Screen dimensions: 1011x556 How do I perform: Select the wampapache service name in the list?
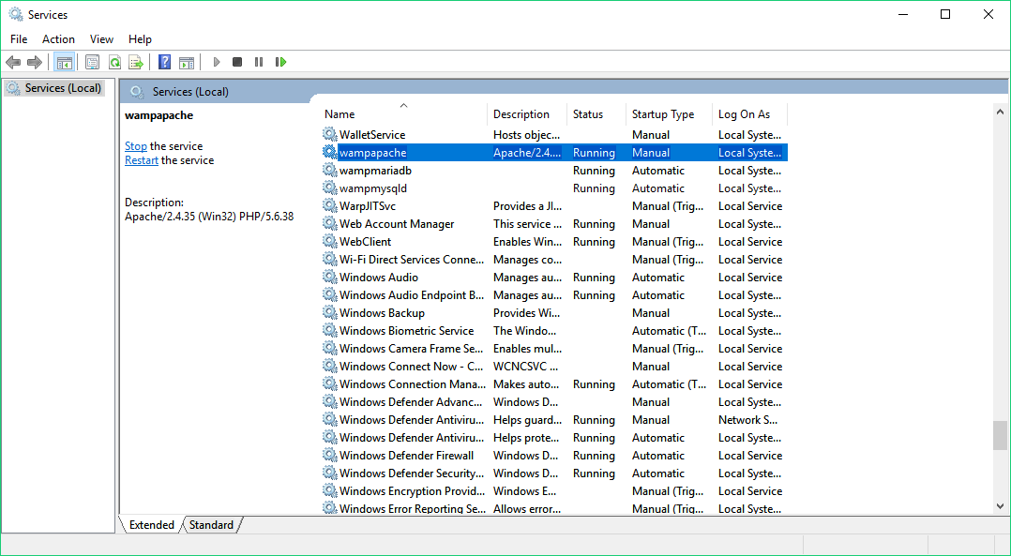tap(372, 153)
